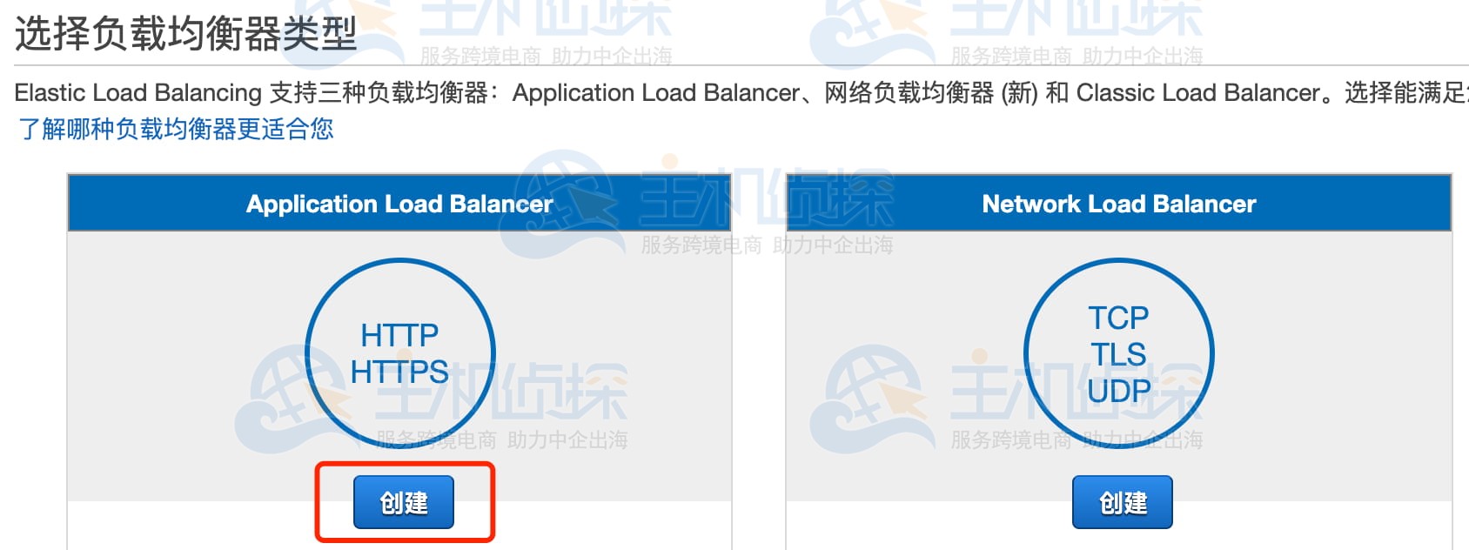Click the globe watermark logo in Application card

(296, 399)
